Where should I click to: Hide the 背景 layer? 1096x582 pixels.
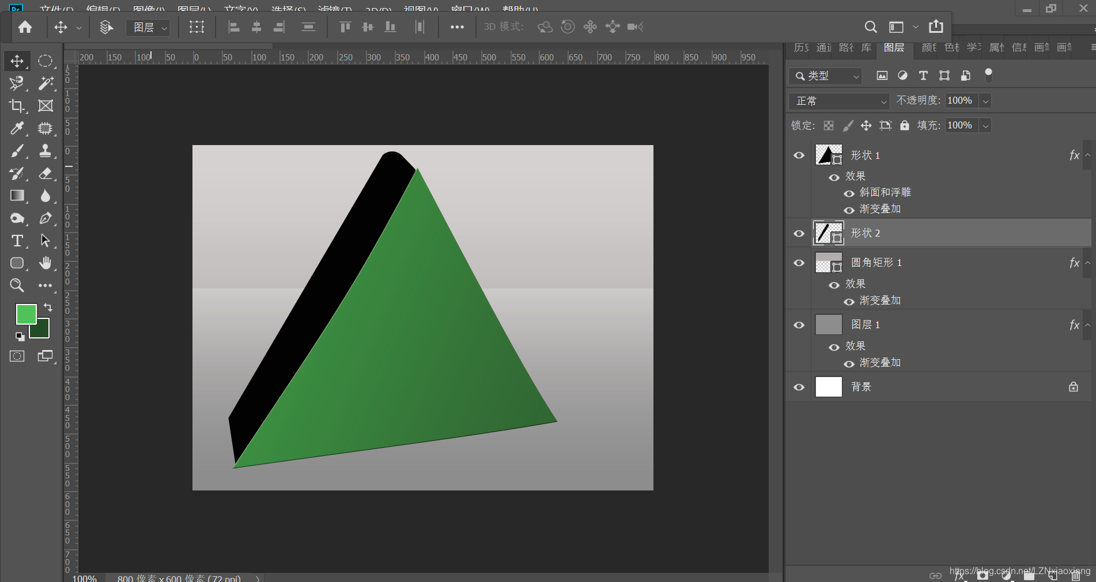(799, 387)
